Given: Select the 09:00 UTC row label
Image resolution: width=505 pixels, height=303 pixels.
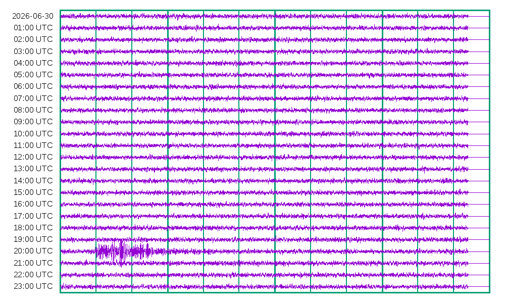Looking at the screenshot, I should [33, 122].
